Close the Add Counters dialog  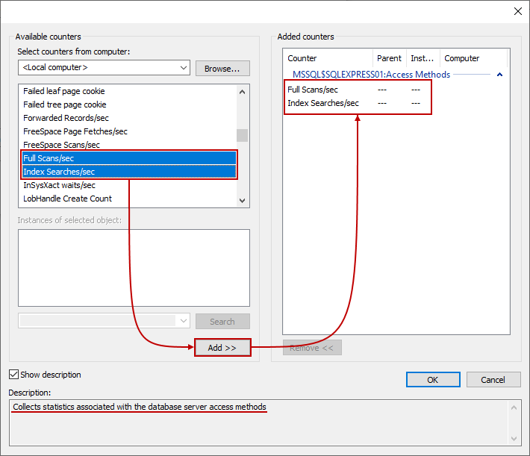(517, 11)
